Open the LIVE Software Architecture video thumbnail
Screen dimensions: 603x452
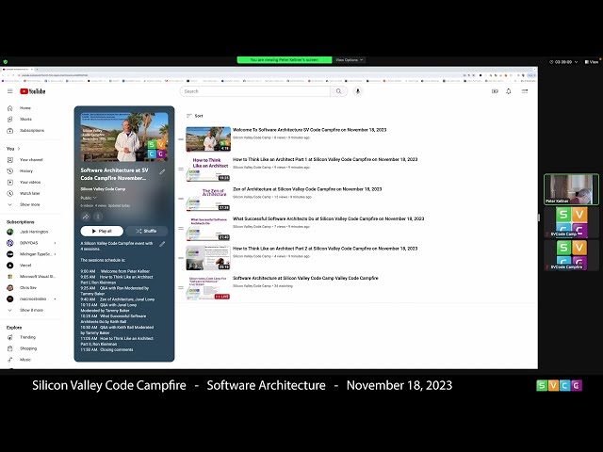click(208, 287)
